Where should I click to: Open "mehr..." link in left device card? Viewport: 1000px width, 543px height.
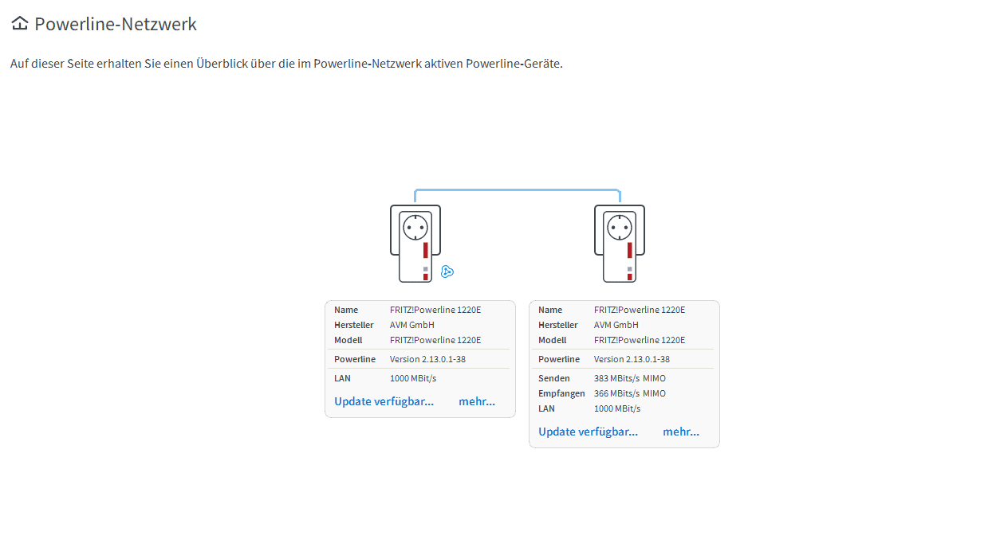coord(477,401)
